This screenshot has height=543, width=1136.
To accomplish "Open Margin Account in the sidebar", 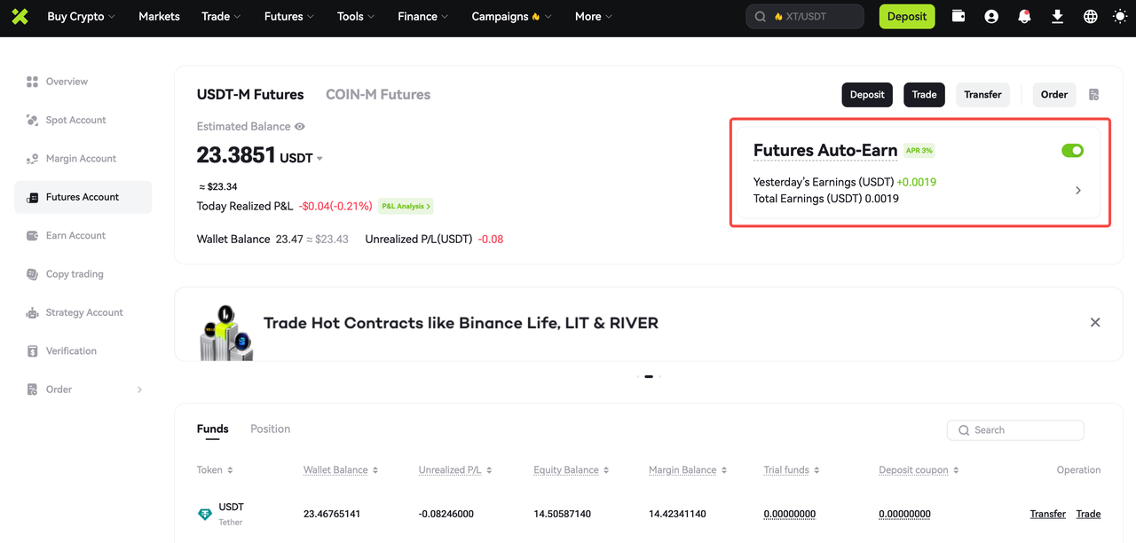I will pos(83,159).
